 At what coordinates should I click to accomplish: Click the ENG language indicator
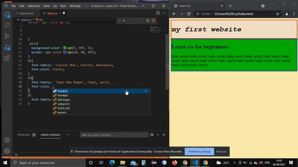[x=267, y=163]
